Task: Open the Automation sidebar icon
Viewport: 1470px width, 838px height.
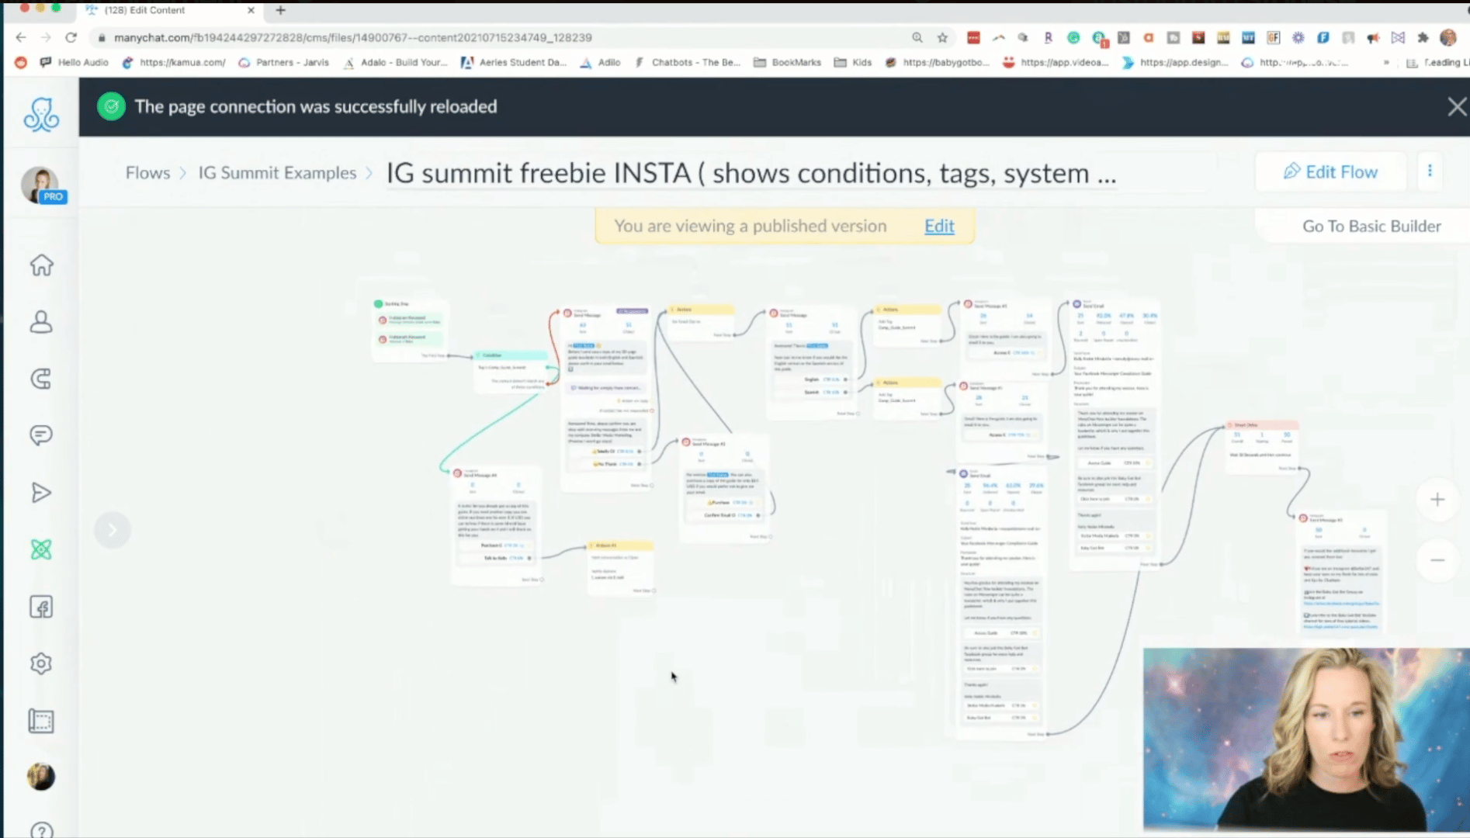Action: pos(41,549)
